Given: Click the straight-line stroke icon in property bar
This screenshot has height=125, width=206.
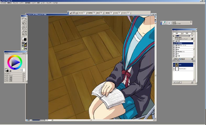Looking at the screenshot, I should pyautogui.click(x=77, y=13).
